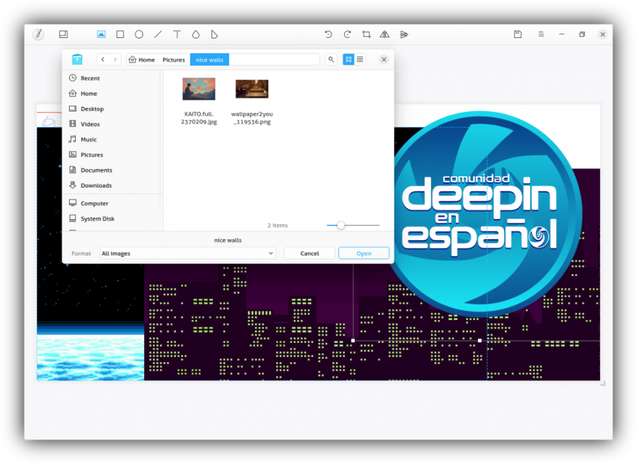Image resolution: width=637 pixels, height=464 pixels.
Task: Click the file manager icon in dialog header
Action: (77, 60)
